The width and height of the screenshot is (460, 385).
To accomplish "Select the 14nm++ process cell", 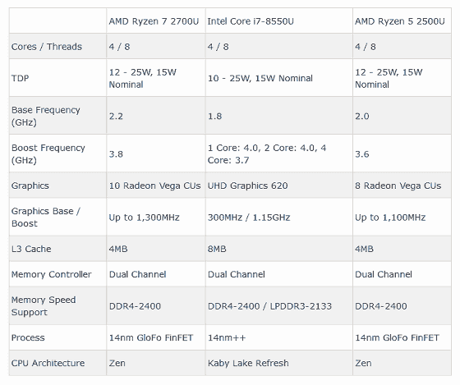I will (278, 337).
